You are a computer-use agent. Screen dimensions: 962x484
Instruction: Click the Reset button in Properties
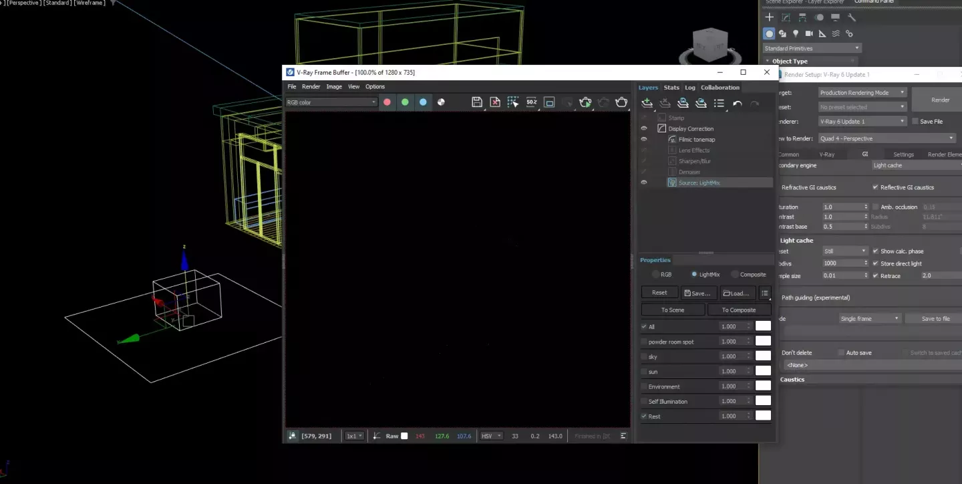click(x=659, y=293)
